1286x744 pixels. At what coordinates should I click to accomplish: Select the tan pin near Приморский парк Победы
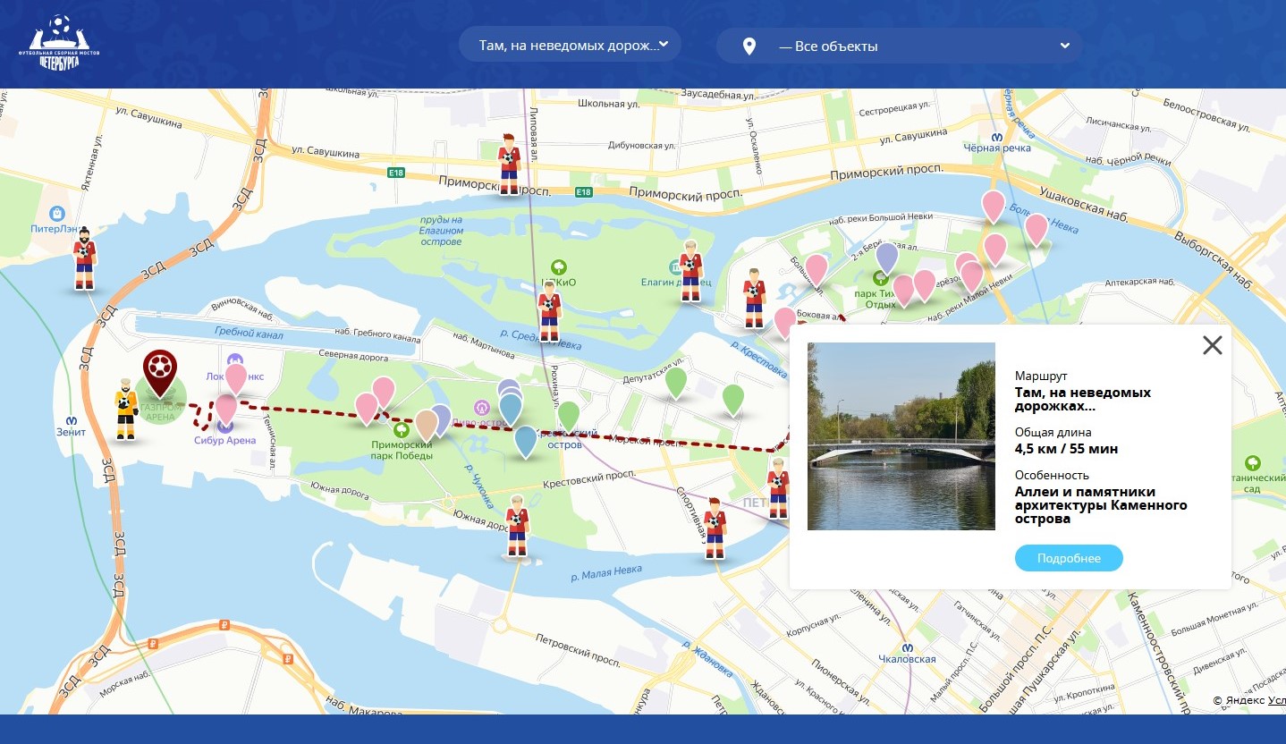[x=426, y=426]
